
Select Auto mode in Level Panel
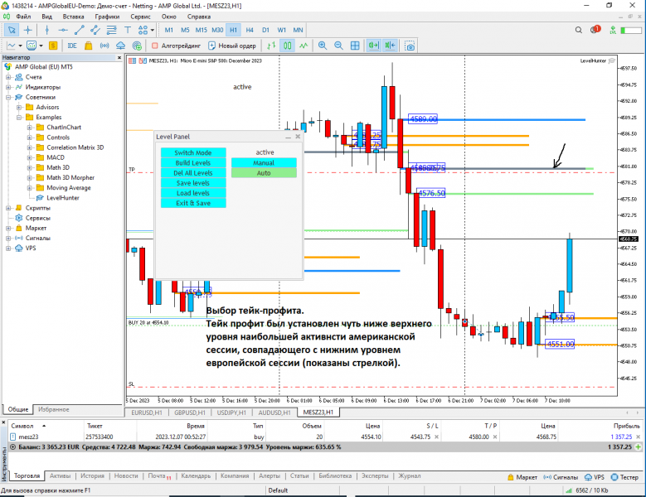pos(264,173)
